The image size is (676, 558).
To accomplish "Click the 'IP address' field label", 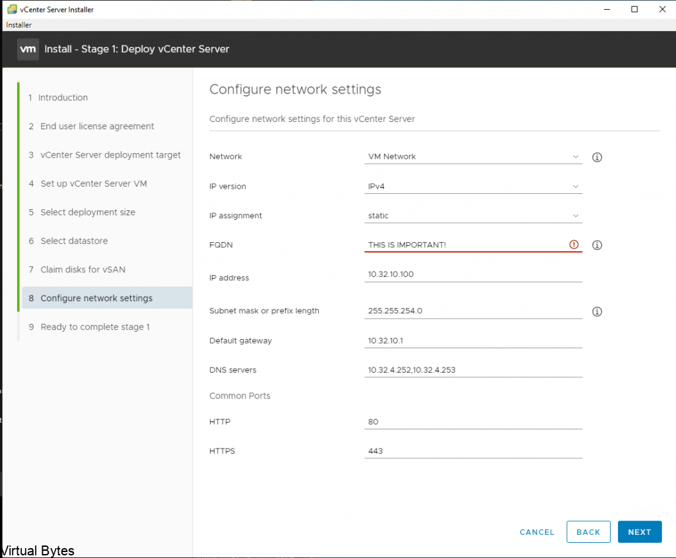I will (x=229, y=278).
